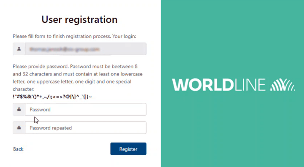Image resolution: width=304 pixels, height=167 pixels.
Task: Click the bold WORLD part of logo
Action: coord(203,85)
